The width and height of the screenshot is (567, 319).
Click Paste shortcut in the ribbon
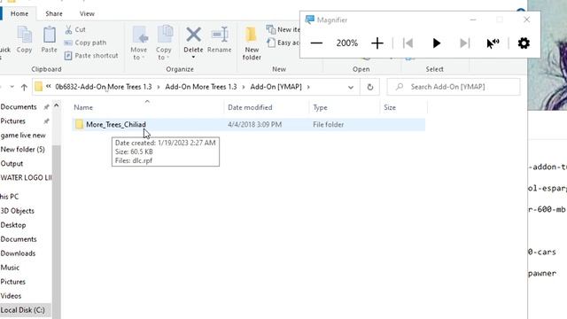tap(91, 56)
